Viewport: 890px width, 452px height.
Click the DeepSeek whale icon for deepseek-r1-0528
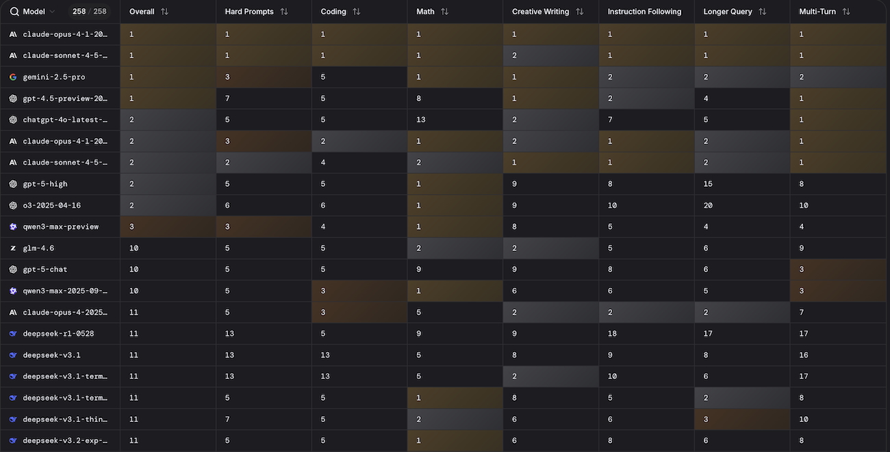click(13, 334)
